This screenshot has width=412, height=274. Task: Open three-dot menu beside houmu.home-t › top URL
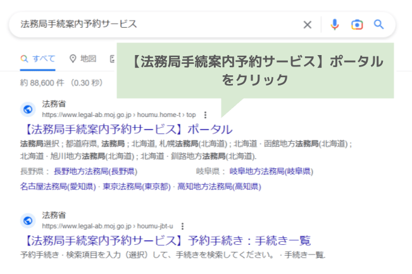[205, 115]
